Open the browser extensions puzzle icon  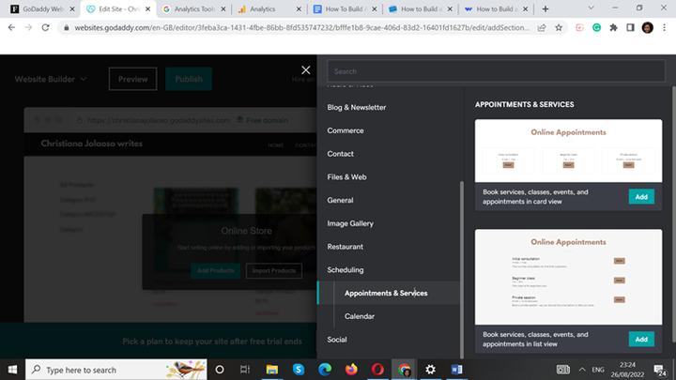point(613,28)
